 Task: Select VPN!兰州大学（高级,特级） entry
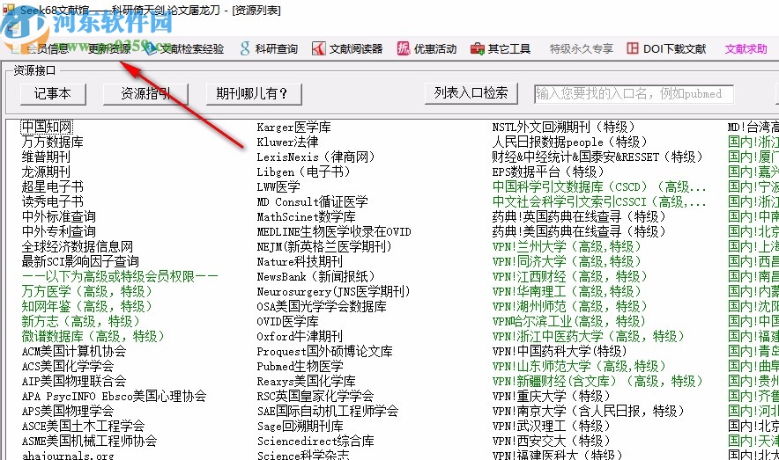pyautogui.click(x=567, y=247)
